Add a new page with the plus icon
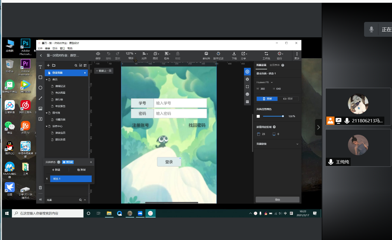392x240 pixels. tap(48, 65)
